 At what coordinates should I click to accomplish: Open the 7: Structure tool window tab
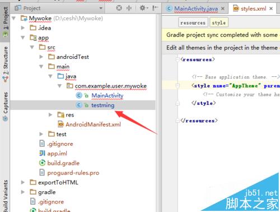click(6, 64)
